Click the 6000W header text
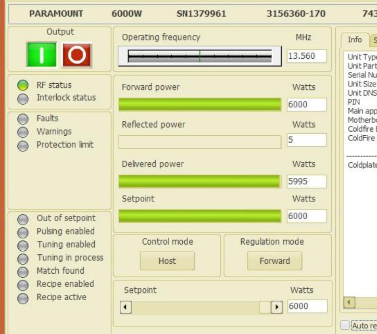377x334 pixels. coord(127,14)
